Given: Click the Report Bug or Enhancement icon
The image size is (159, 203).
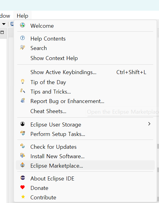Looking at the screenshot, I should click(22, 101).
